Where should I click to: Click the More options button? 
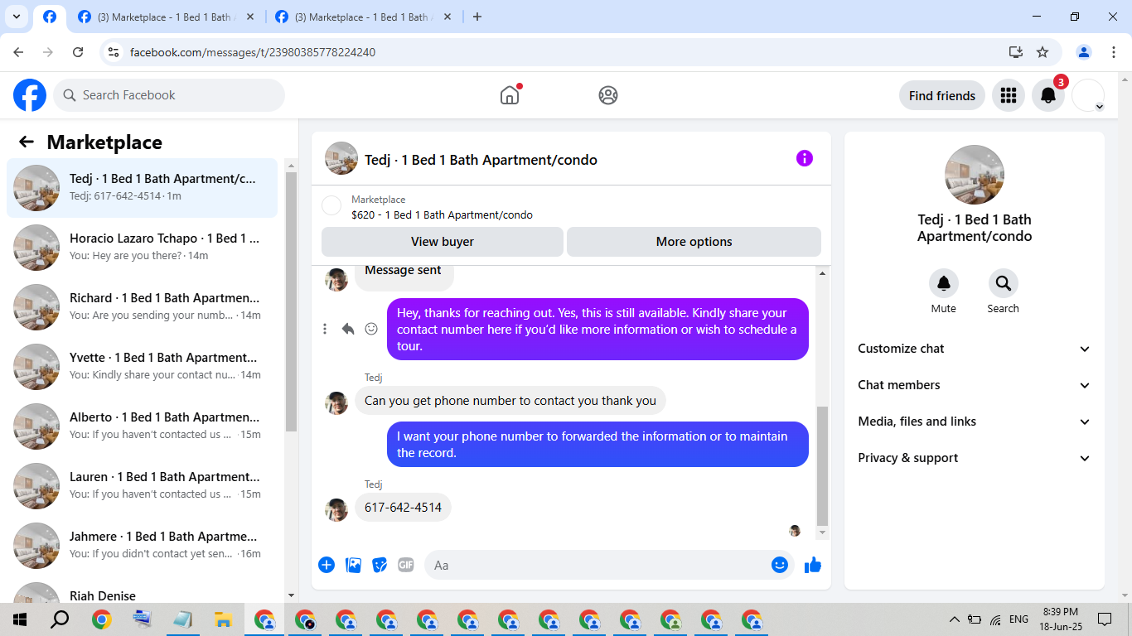[694, 242]
